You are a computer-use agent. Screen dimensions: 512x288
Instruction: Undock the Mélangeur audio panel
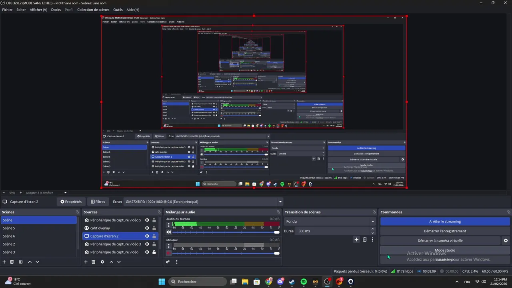(278, 212)
